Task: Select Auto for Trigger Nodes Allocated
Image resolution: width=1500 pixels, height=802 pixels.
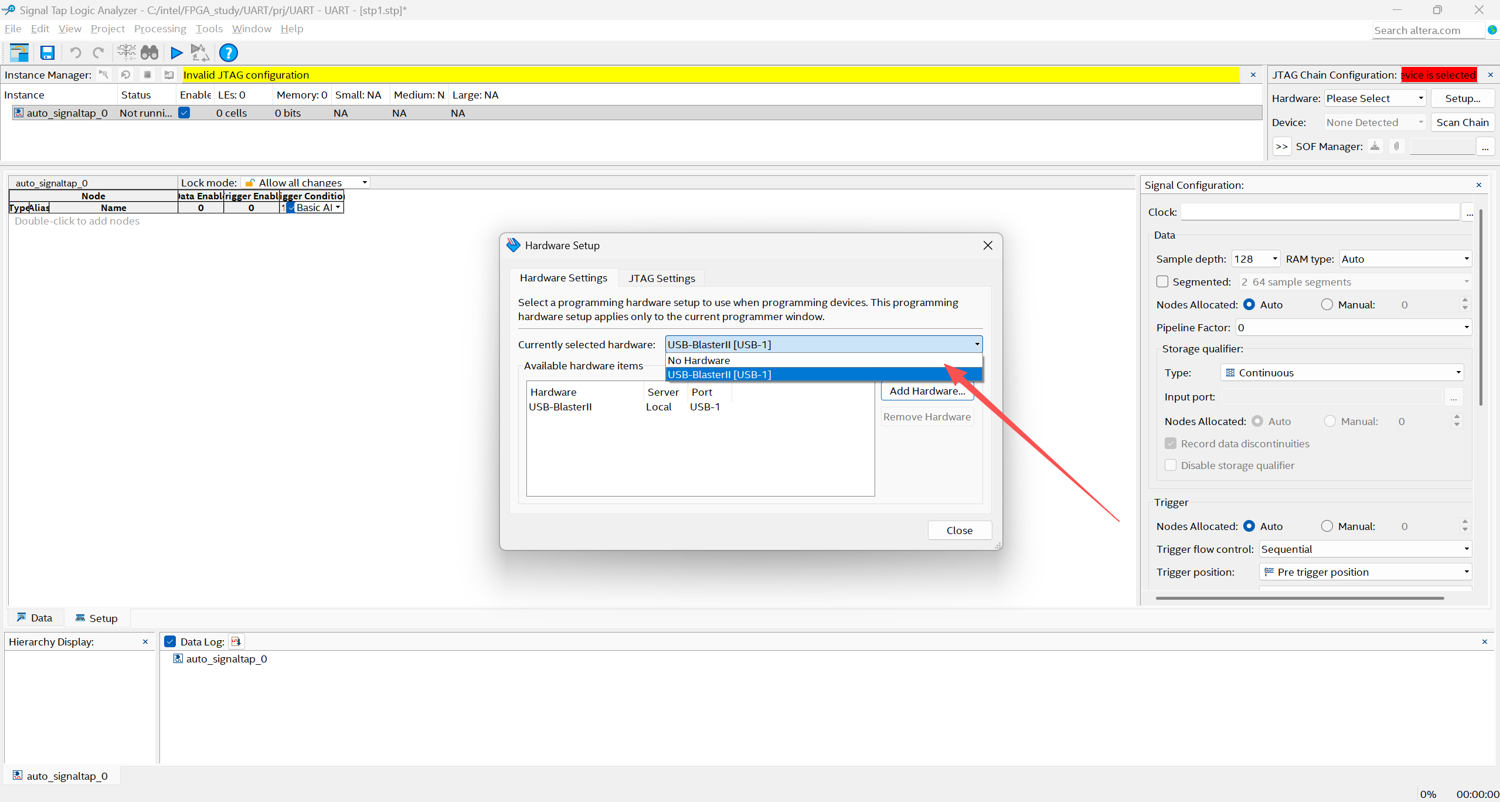Action: coord(1249,526)
